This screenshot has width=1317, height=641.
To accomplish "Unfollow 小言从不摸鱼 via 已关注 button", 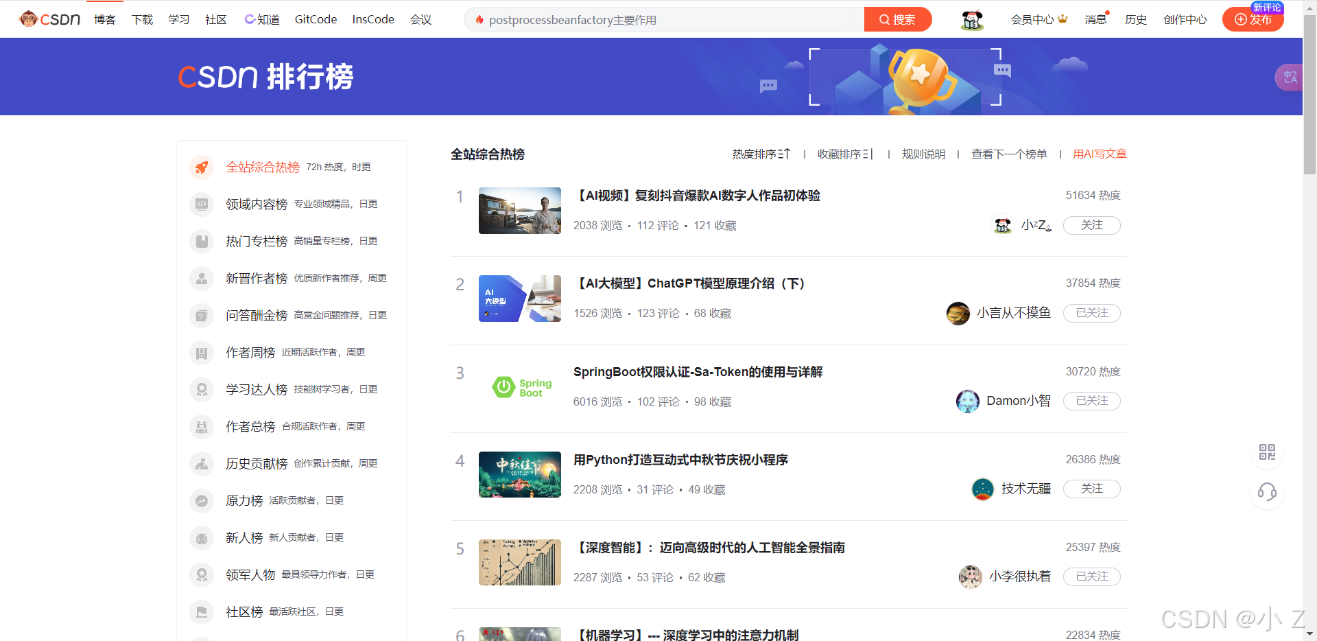I will pyautogui.click(x=1091, y=313).
